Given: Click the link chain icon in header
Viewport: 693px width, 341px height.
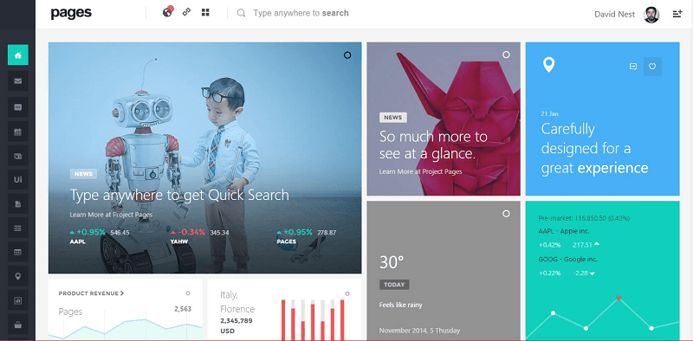Looking at the screenshot, I should coord(186,12).
